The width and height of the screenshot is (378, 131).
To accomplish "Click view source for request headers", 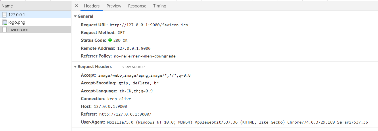I will (x=133, y=67).
